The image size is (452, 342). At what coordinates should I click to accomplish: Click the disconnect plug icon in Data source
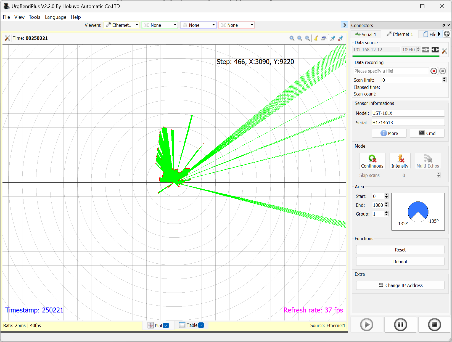click(435, 50)
